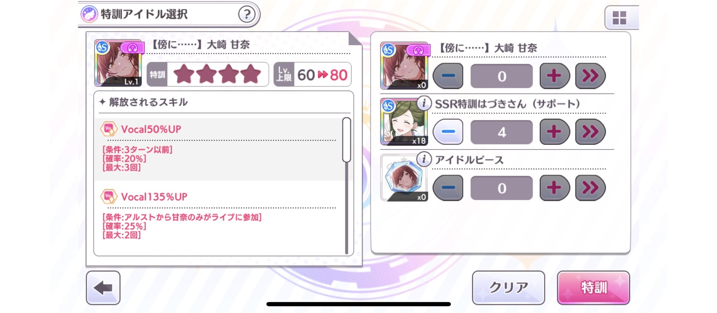Maximize 【傍に……】大崎 甘奈 count with double arrow
This screenshot has width=717, height=313.
[590, 76]
